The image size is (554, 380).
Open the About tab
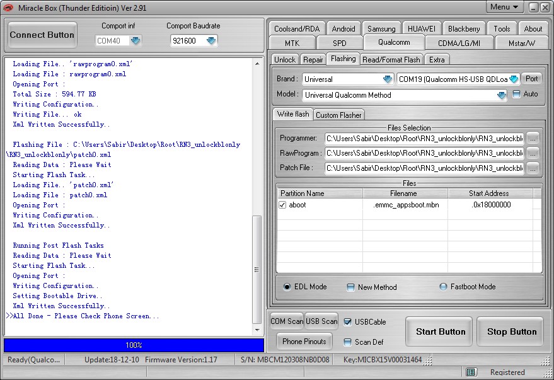click(533, 29)
